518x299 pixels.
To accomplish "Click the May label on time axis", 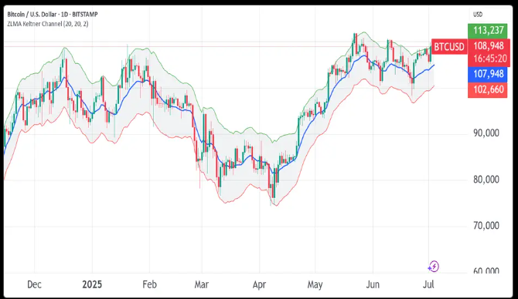I will tap(315, 284).
